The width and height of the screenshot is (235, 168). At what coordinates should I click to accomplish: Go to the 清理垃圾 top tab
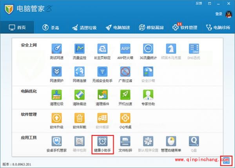point(84,27)
